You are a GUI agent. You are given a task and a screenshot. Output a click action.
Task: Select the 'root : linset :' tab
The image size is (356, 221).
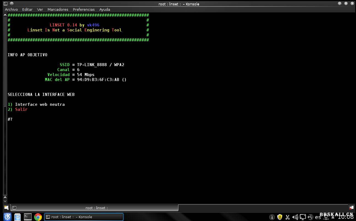pyautogui.click(x=96, y=208)
